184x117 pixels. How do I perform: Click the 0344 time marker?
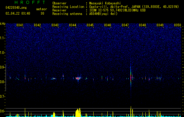[73, 25]
